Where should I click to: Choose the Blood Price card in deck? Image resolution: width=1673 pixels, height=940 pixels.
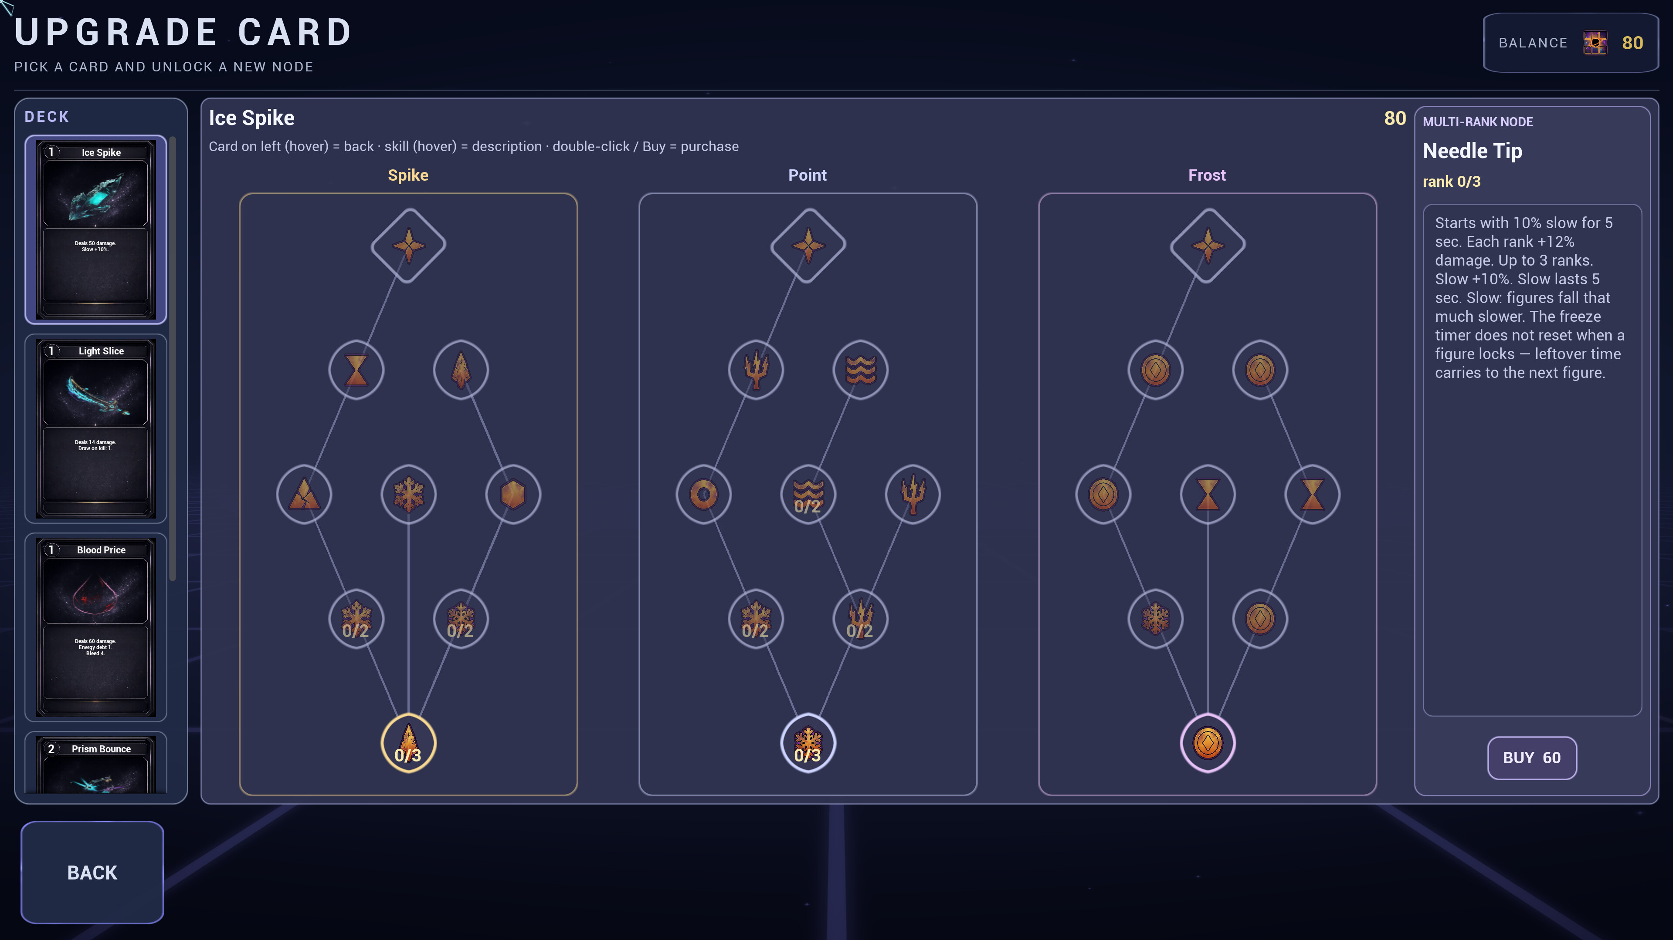[x=95, y=627]
